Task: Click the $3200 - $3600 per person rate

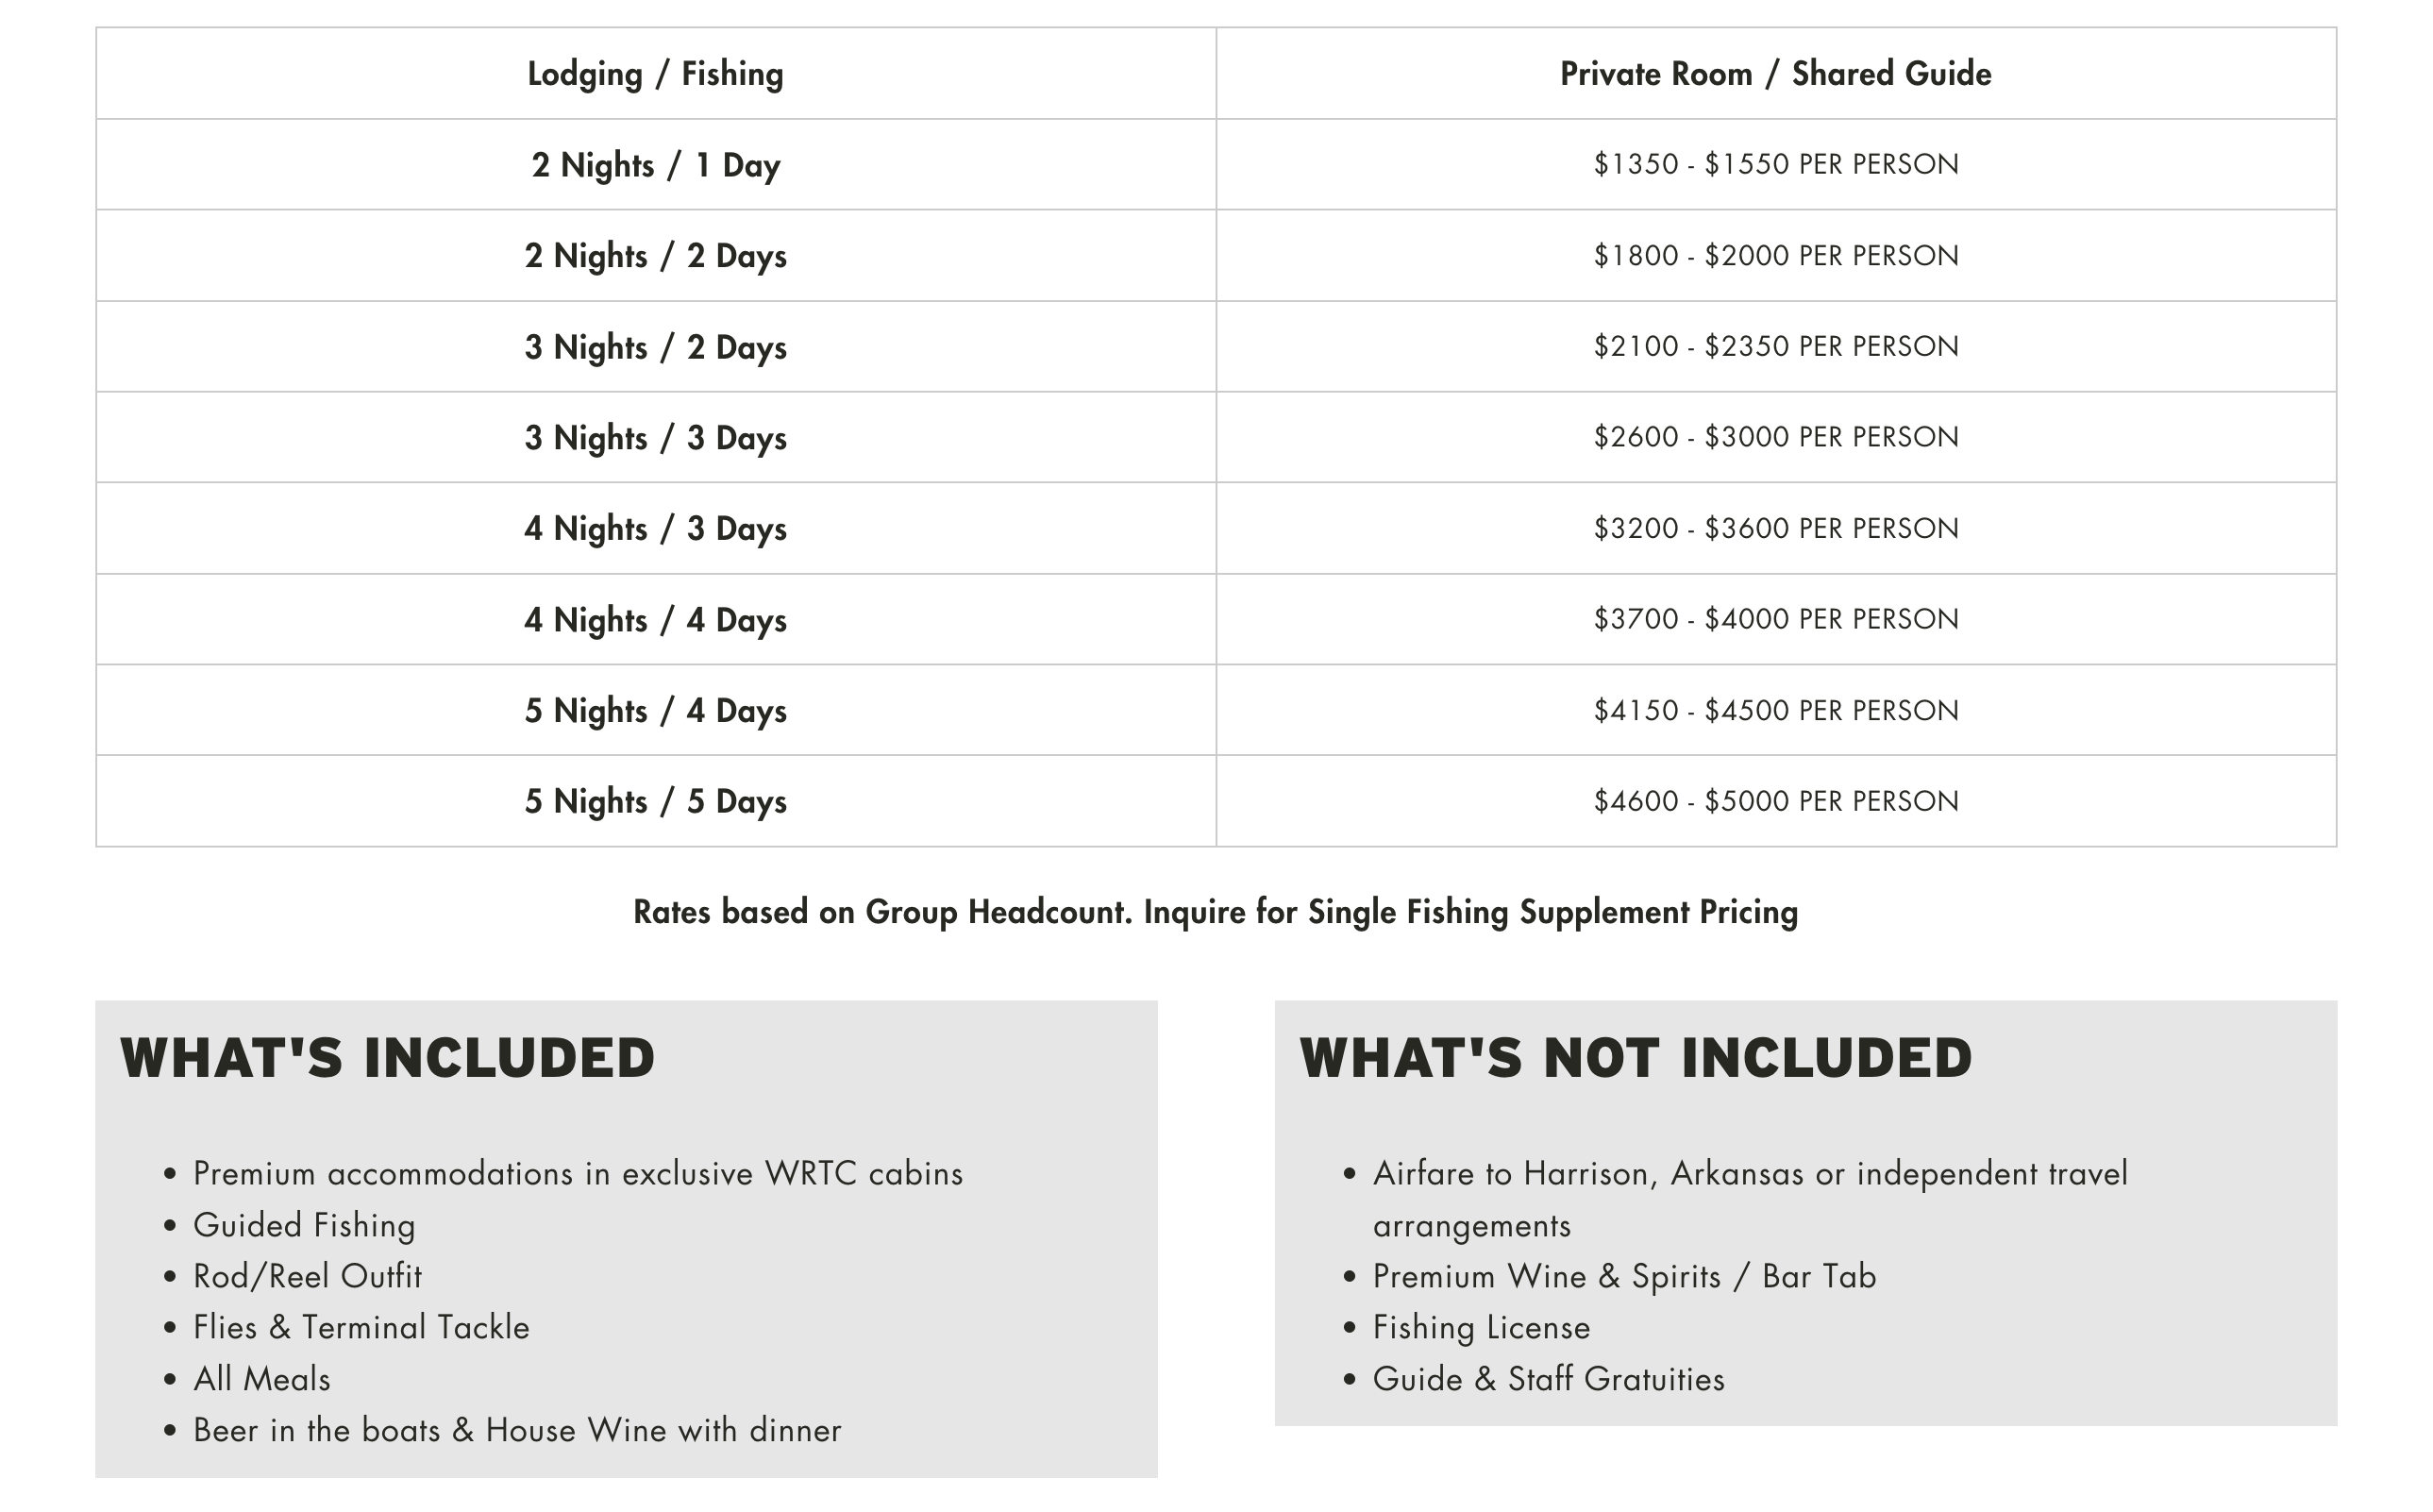Action: click(x=1775, y=528)
